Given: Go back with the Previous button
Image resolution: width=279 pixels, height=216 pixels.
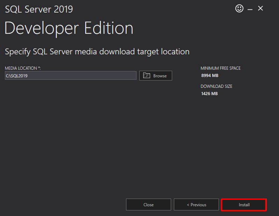Looking at the screenshot, I should coord(196,205).
